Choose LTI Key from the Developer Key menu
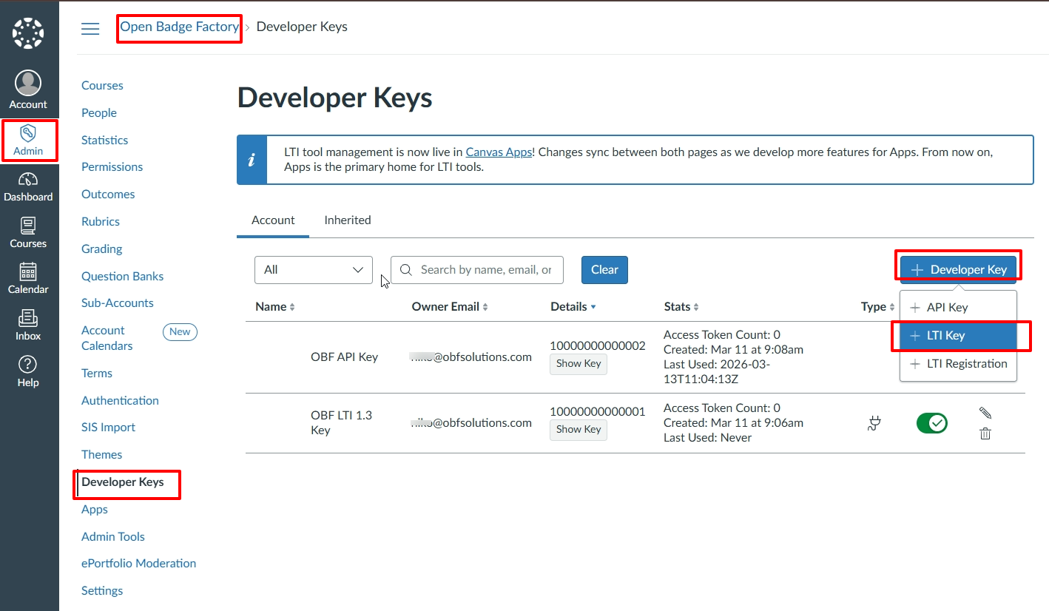Image resolution: width=1049 pixels, height=611 pixels. click(x=958, y=336)
